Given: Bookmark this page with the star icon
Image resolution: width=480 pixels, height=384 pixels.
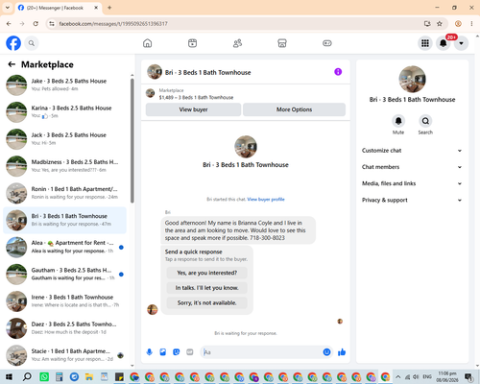Looking at the screenshot, I should pos(440,24).
